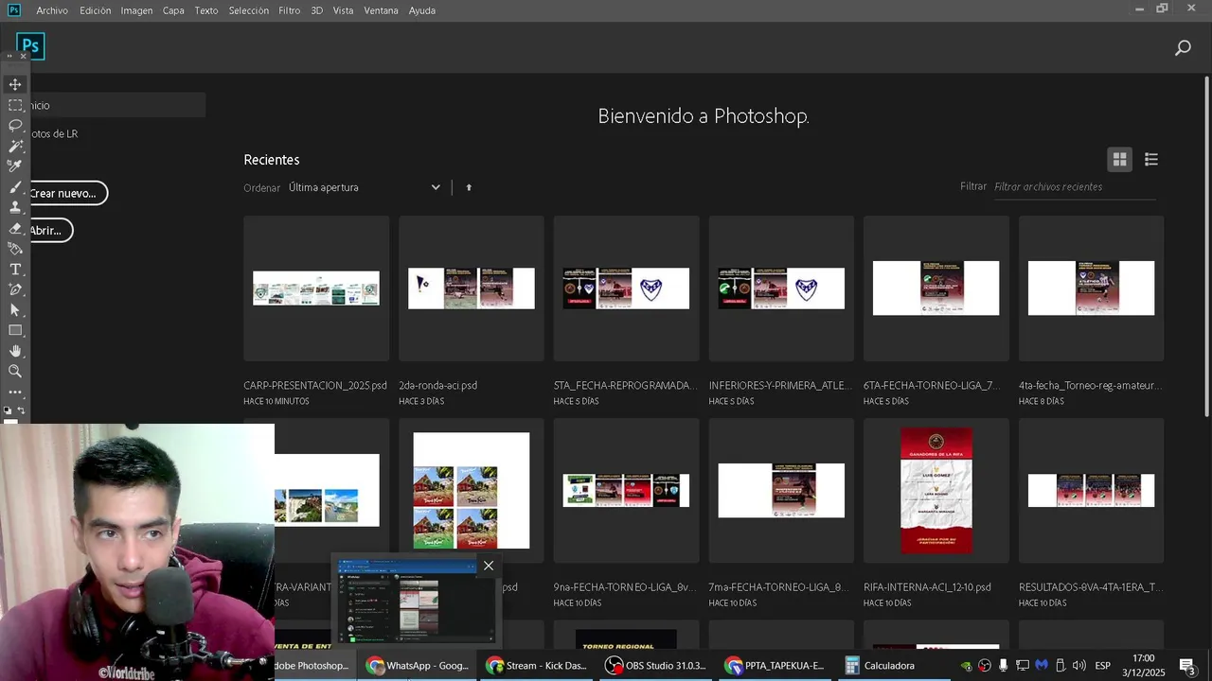Open the search magnifier at top right
This screenshot has width=1212, height=681.
click(1183, 47)
